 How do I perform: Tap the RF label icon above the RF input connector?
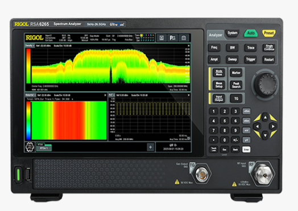tap(251, 164)
